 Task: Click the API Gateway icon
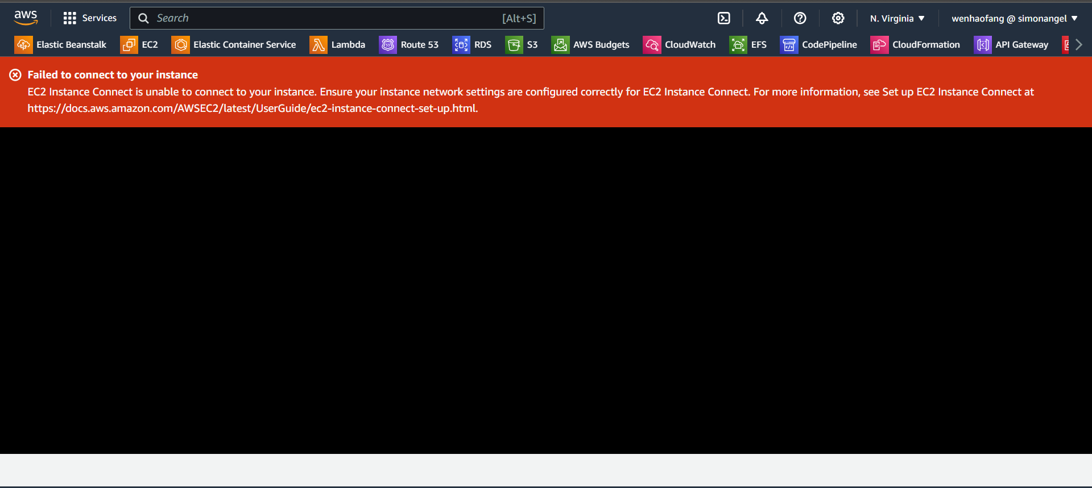(x=983, y=44)
